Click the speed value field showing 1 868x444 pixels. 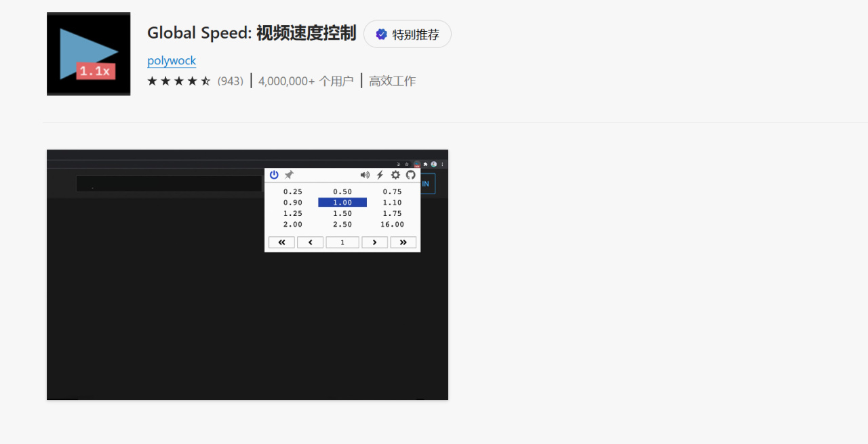(x=342, y=242)
